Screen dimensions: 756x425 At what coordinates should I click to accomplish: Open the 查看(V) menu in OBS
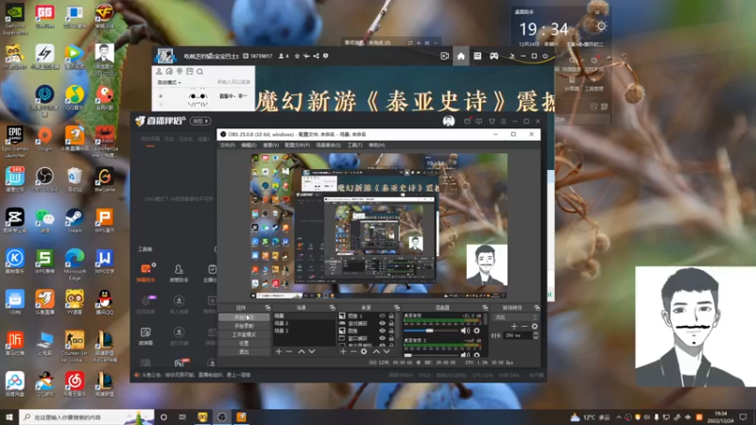click(270, 145)
